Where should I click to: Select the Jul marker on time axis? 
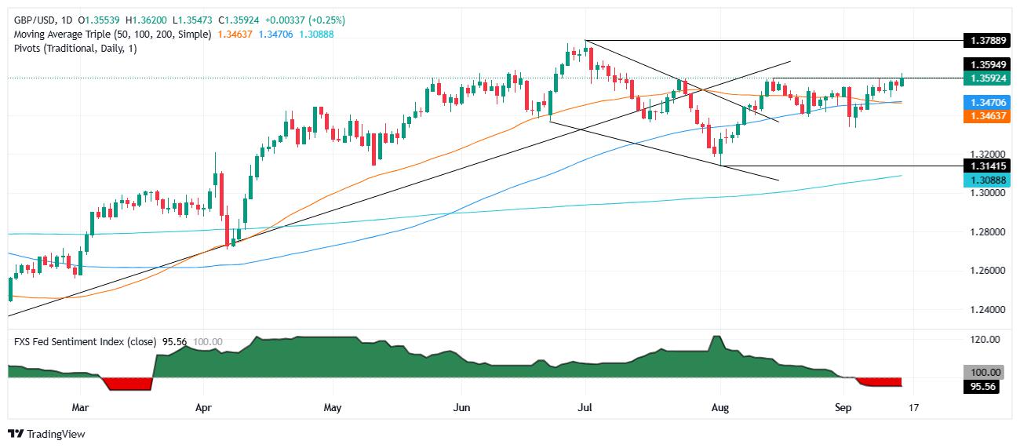tap(585, 408)
